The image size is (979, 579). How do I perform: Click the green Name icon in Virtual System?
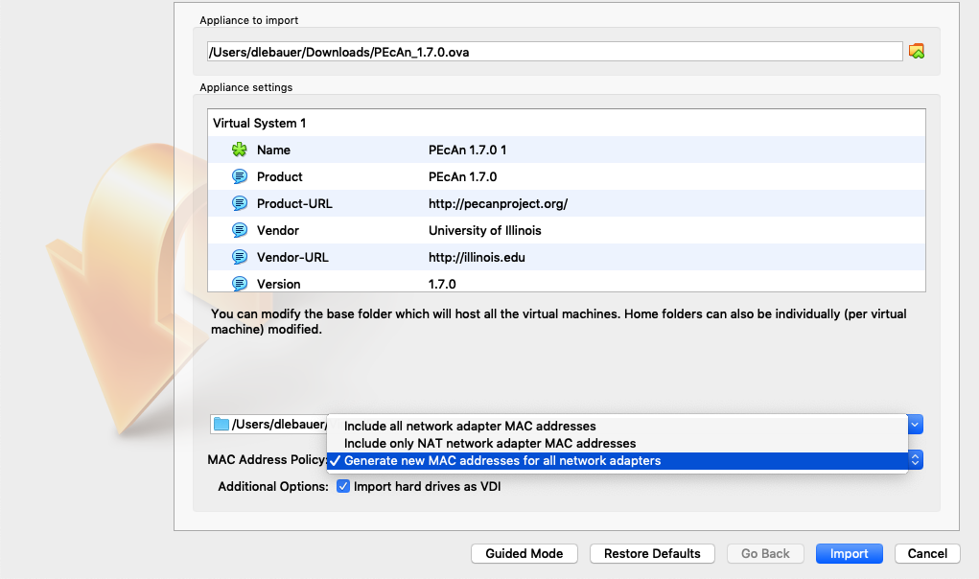click(x=240, y=151)
